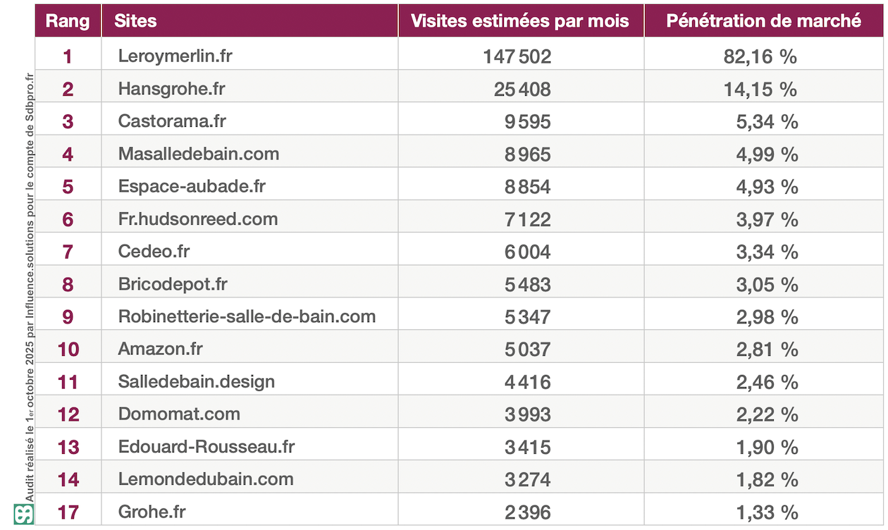
Task: Select the Grohe.fr site entry
Action: click(152, 512)
